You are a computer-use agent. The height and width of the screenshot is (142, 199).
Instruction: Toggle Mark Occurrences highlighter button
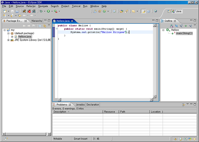[144, 11]
